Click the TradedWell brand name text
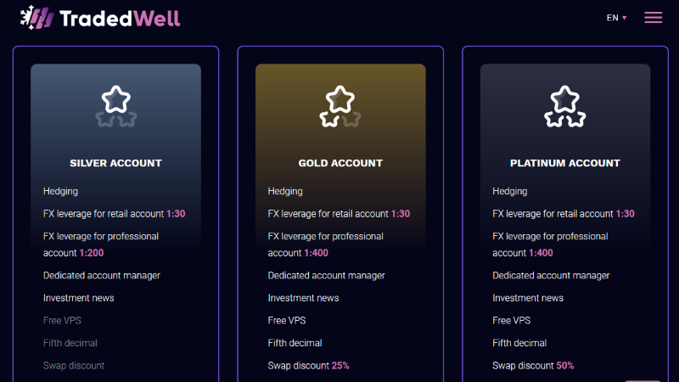The width and height of the screenshot is (679, 382). (x=120, y=19)
